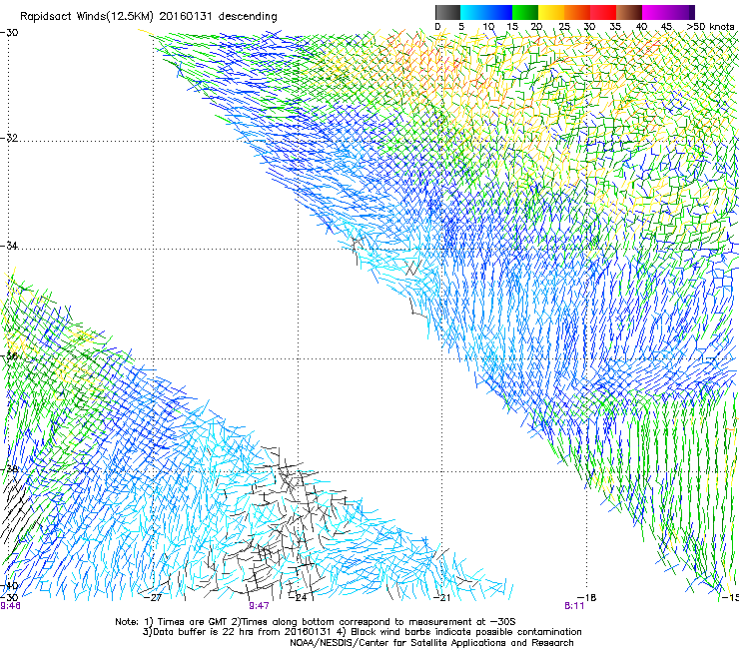Screen dimensions: 739x649
Task: Click the NOAA/NESDIS credit line
Action: pyautogui.click(x=431, y=643)
